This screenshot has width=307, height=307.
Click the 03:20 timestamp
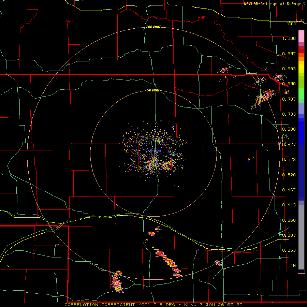click(235, 305)
